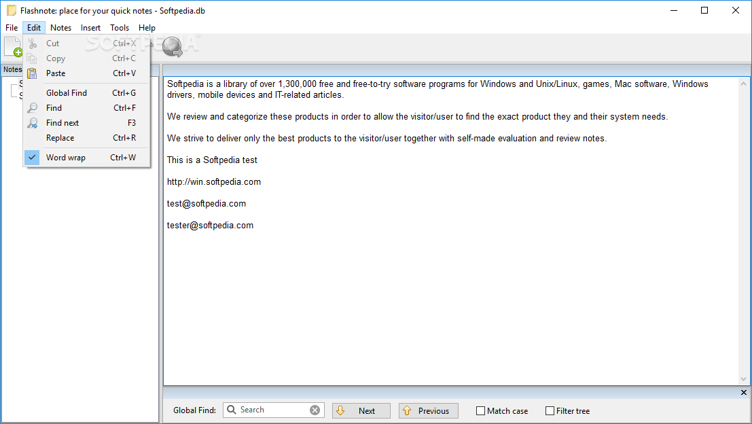Choose Global Find from the Edit menu
Viewport: 752px width, 424px height.
87,93
